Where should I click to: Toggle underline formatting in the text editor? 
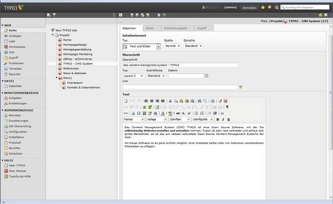[x=229, y=119]
